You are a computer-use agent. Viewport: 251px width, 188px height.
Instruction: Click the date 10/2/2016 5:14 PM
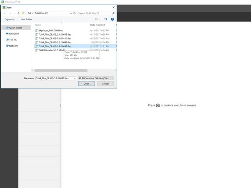click(x=100, y=42)
